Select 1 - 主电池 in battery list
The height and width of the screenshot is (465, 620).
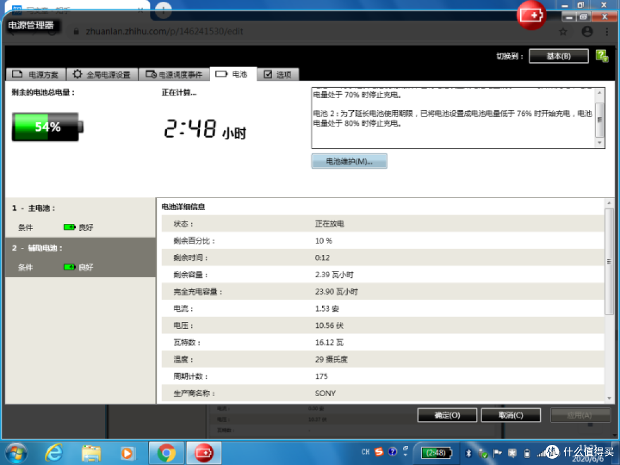pos(81,217)
